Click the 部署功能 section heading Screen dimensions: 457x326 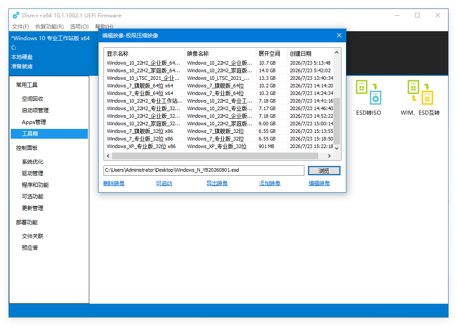pos(26,223)
